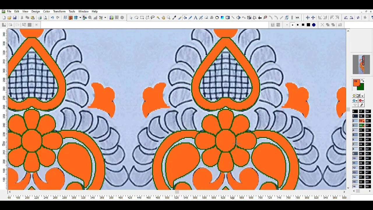
Task: Choose the second small brush size
Action: (292, 25)
